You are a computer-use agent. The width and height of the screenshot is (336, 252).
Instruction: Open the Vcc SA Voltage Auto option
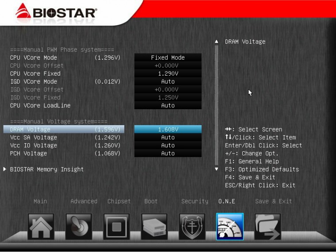(168, 137)
